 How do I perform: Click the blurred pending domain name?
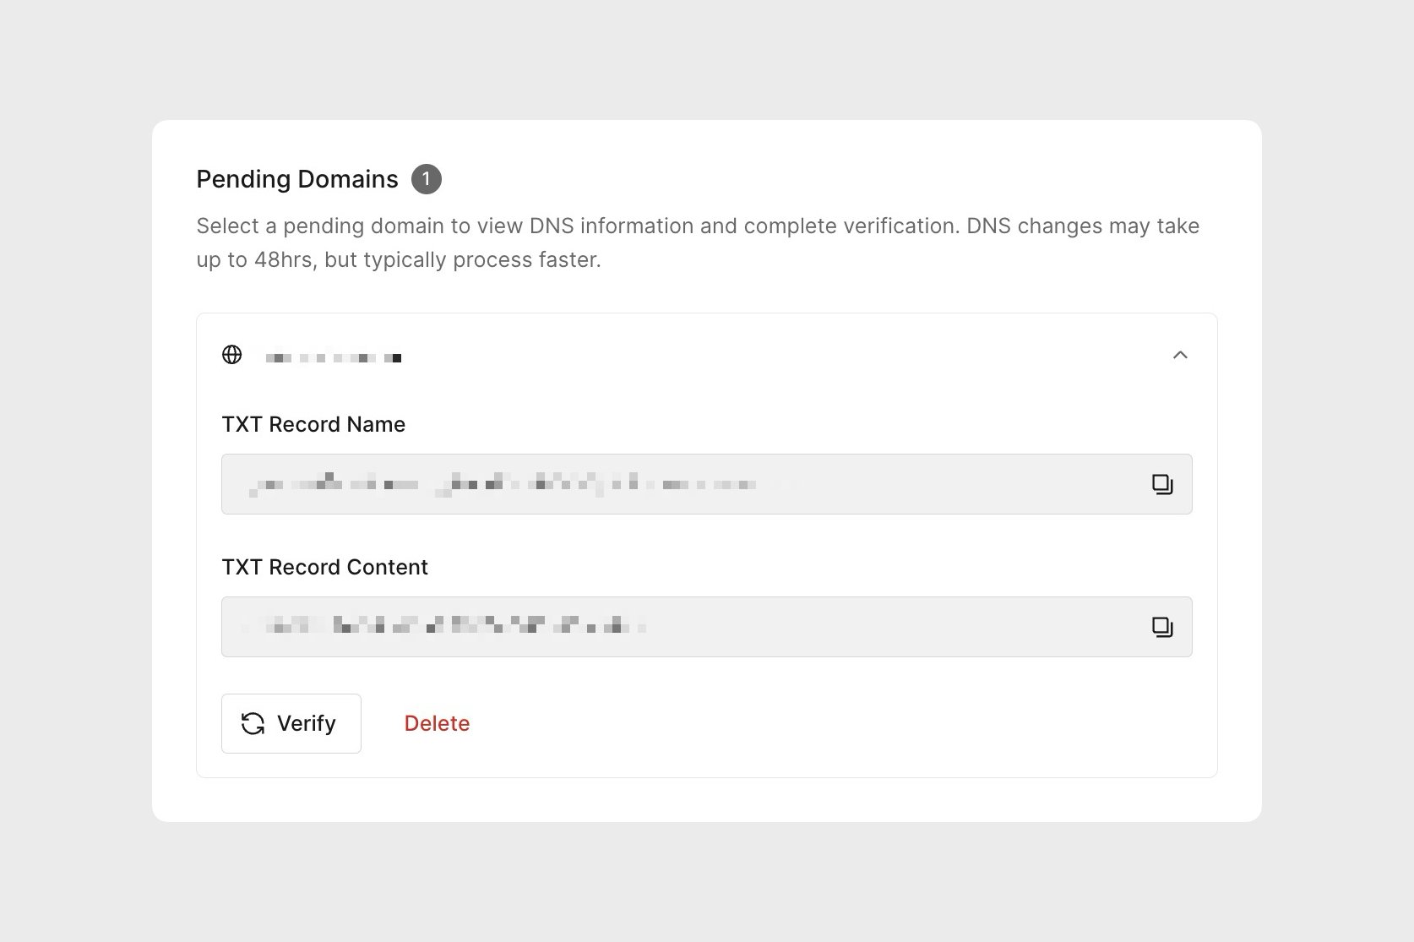(333, 358)
